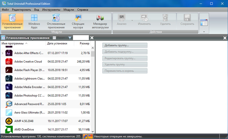The image size is (228, 139).
Task: Select the Adobe Creative Cloud row name
Action: 28,62
